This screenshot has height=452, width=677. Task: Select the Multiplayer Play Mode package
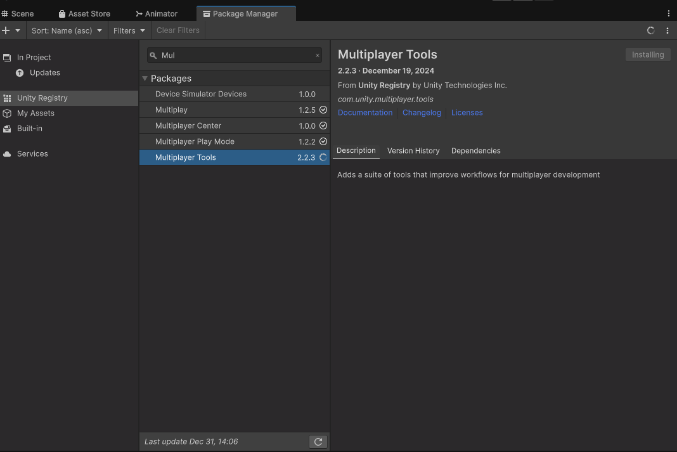(x=235, y=141)
